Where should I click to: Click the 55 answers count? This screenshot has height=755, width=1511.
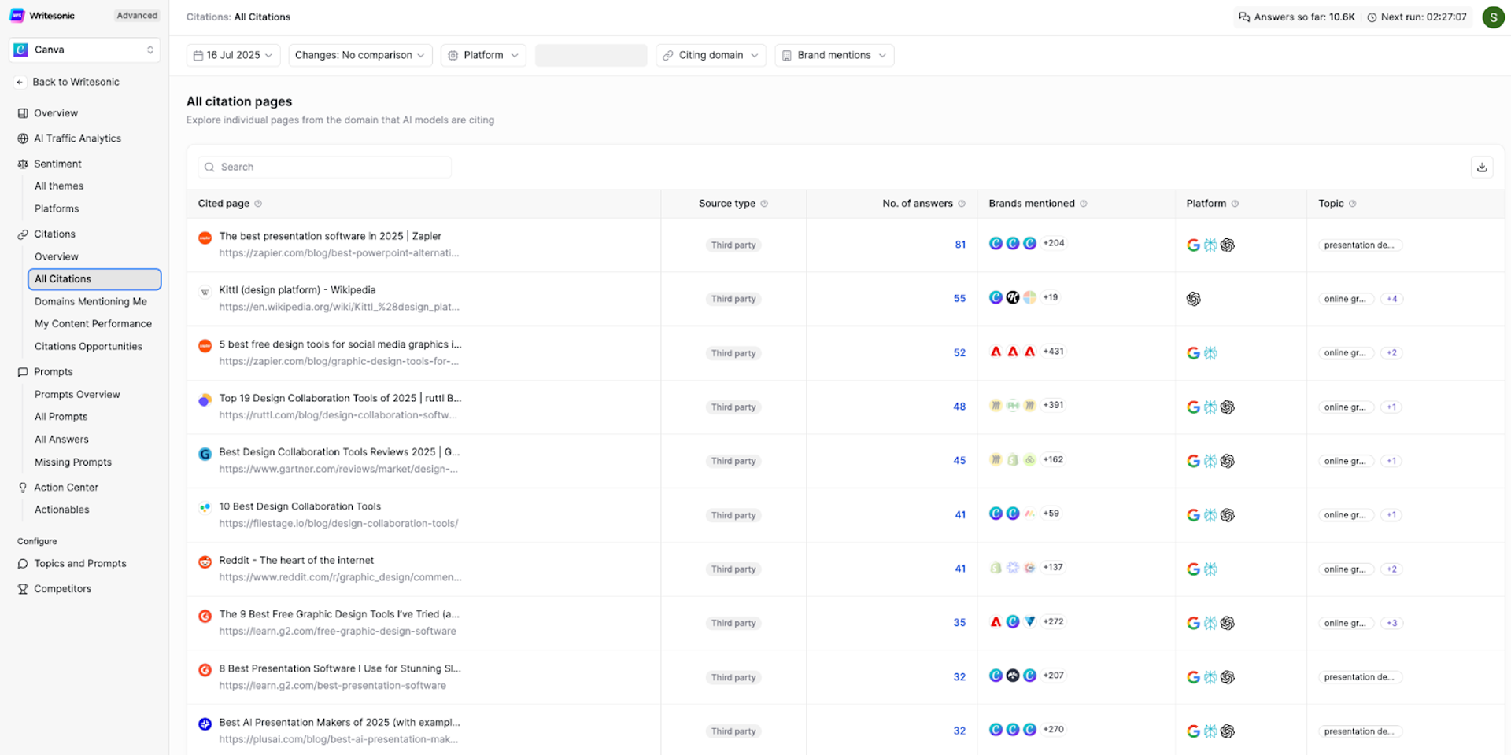(959, 299)
